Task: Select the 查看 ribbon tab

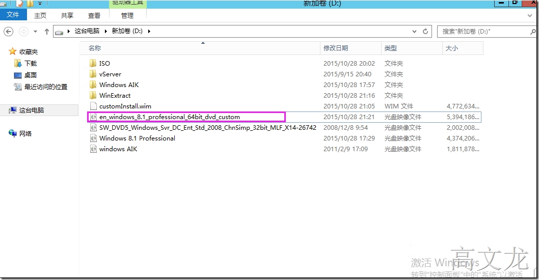Action: pyautogui.click(x=94, y=15)
